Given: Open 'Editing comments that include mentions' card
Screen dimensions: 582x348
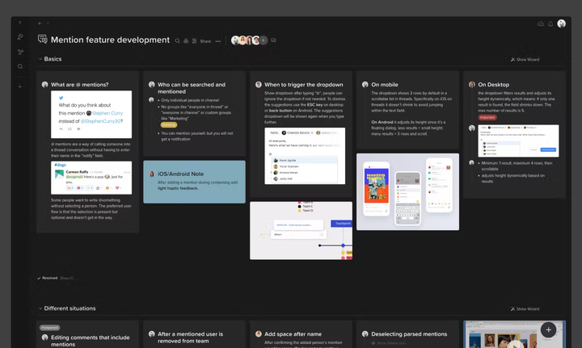Looking at the screenshot, I should coord(91,341).
